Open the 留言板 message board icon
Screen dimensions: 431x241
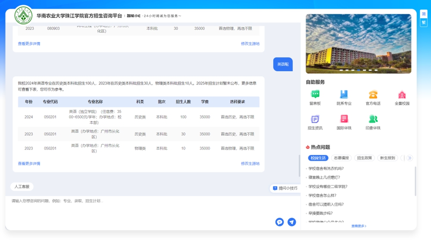click(315, 95)
